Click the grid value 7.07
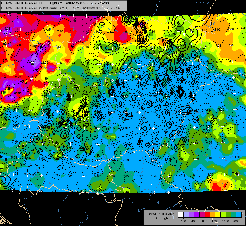 [20, 45]
